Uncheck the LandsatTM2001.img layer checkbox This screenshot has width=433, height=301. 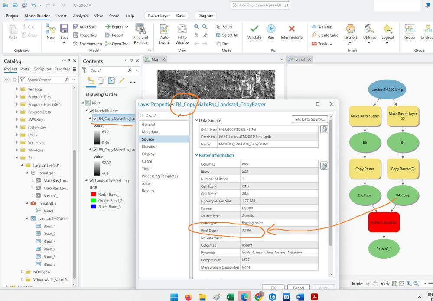pyautogui.click(x=91, y=181)
